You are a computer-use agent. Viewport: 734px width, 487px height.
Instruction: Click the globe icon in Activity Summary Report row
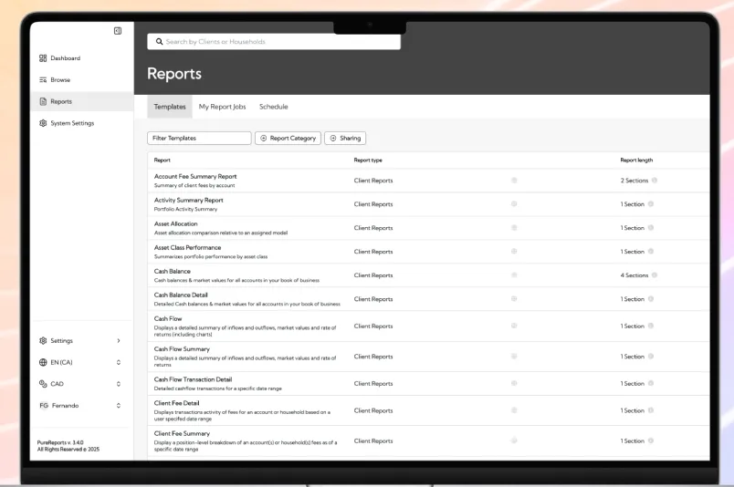pos(514,204)
